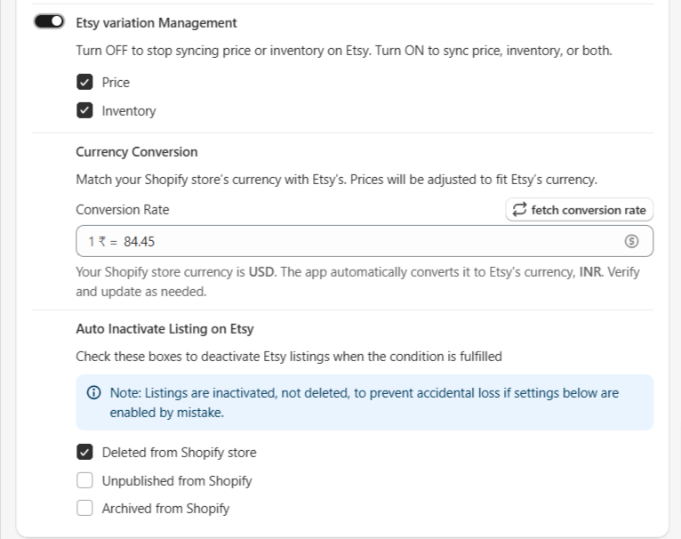Click the blue note about inactivated listings
This screenshot has height=539, width=681.
click(365, 403)
